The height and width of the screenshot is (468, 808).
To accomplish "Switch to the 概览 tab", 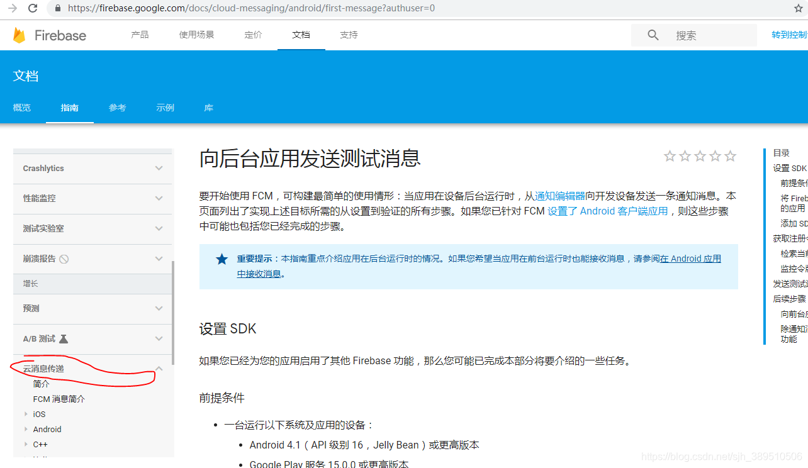I will pyautogui.click(x=22, y=108).
